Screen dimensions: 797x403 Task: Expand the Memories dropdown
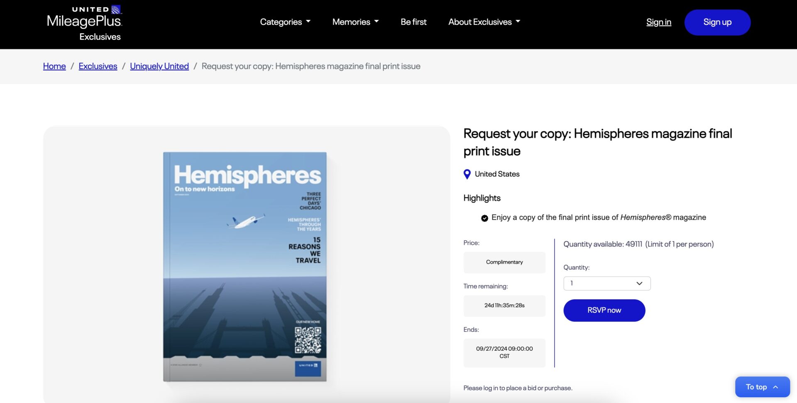click(x=355, y=22)
